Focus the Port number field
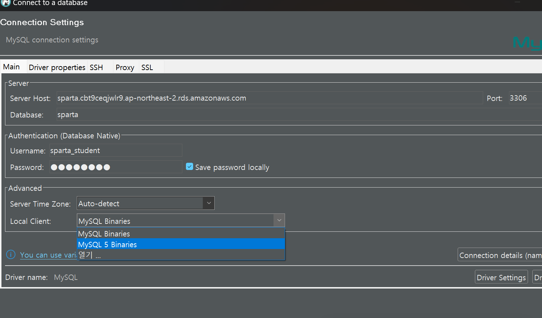This screenshot has height=318, width=542. pyautogui.click(x=525, y=98)
